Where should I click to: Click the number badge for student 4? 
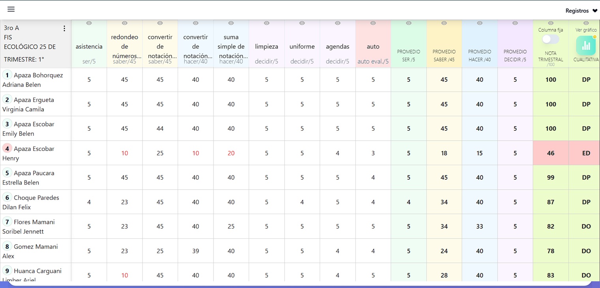tap(7, 149)
